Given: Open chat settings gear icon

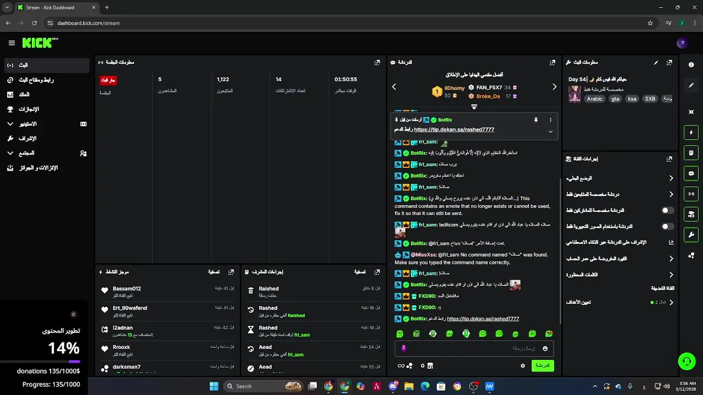Looking at the screenshot, I should [x=522, y=366].
